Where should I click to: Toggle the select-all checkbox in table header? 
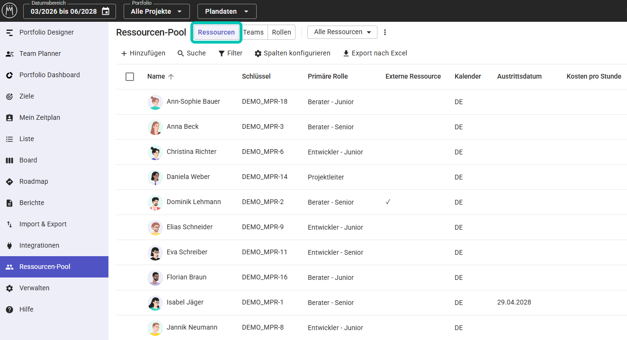coord(130,77)
